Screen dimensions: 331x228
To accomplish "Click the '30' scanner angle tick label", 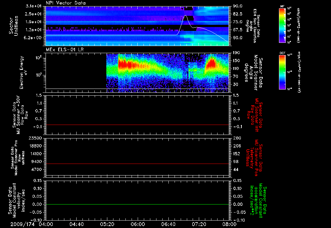I will (235, 84).
